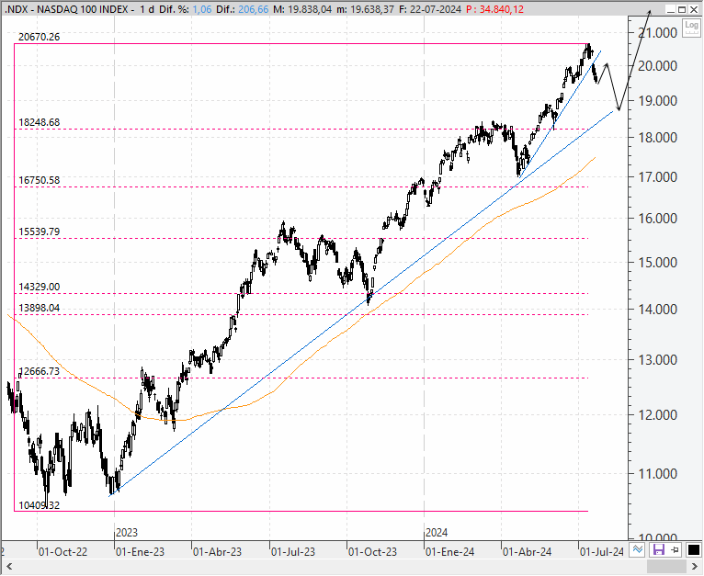Open the black color swatch
This screenshot has height=576, width=704.
[693, 549]
